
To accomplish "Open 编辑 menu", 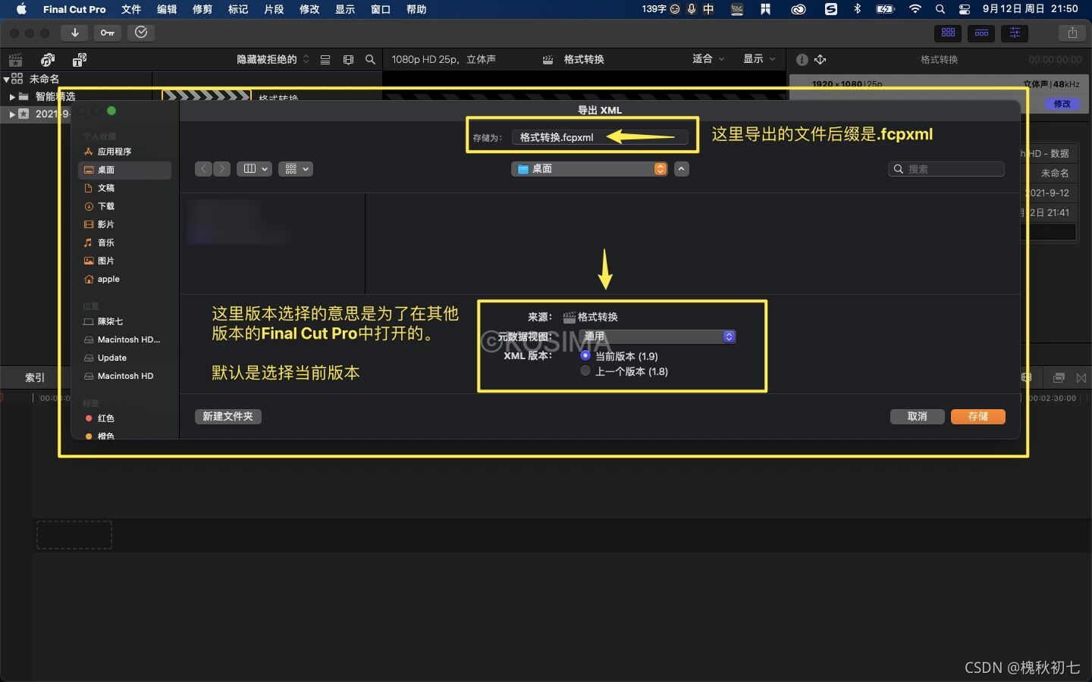I will (x=167, y=9).
